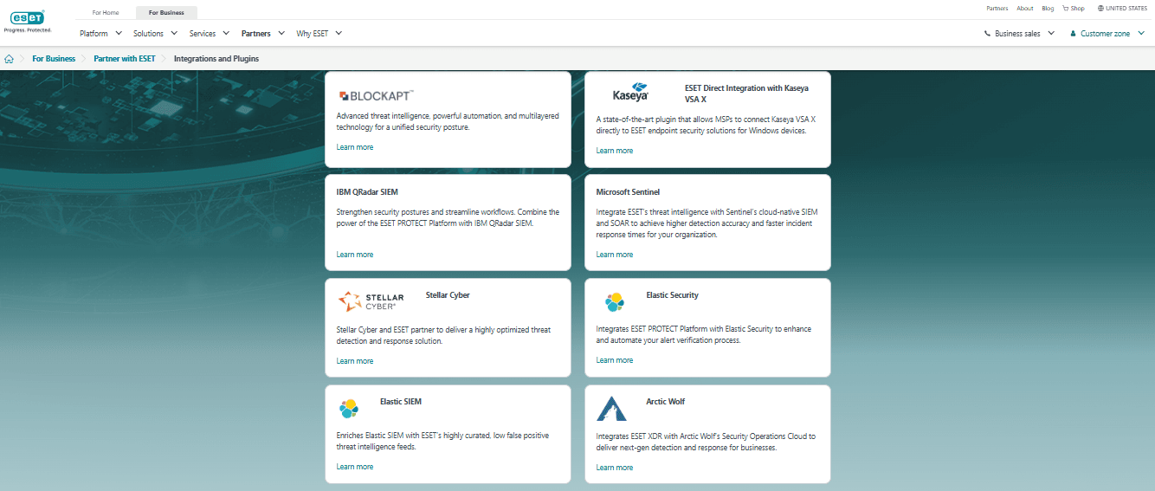Screen dimensions: 1155x491
Task: Click Learn more under Stellar Cyber
Action: (355, 361)
